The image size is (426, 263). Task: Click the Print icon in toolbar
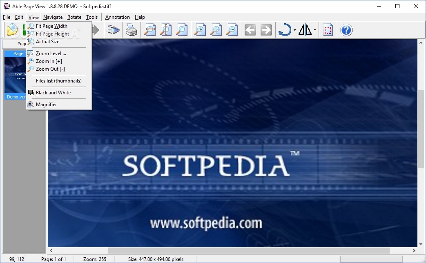click(131, 30)
